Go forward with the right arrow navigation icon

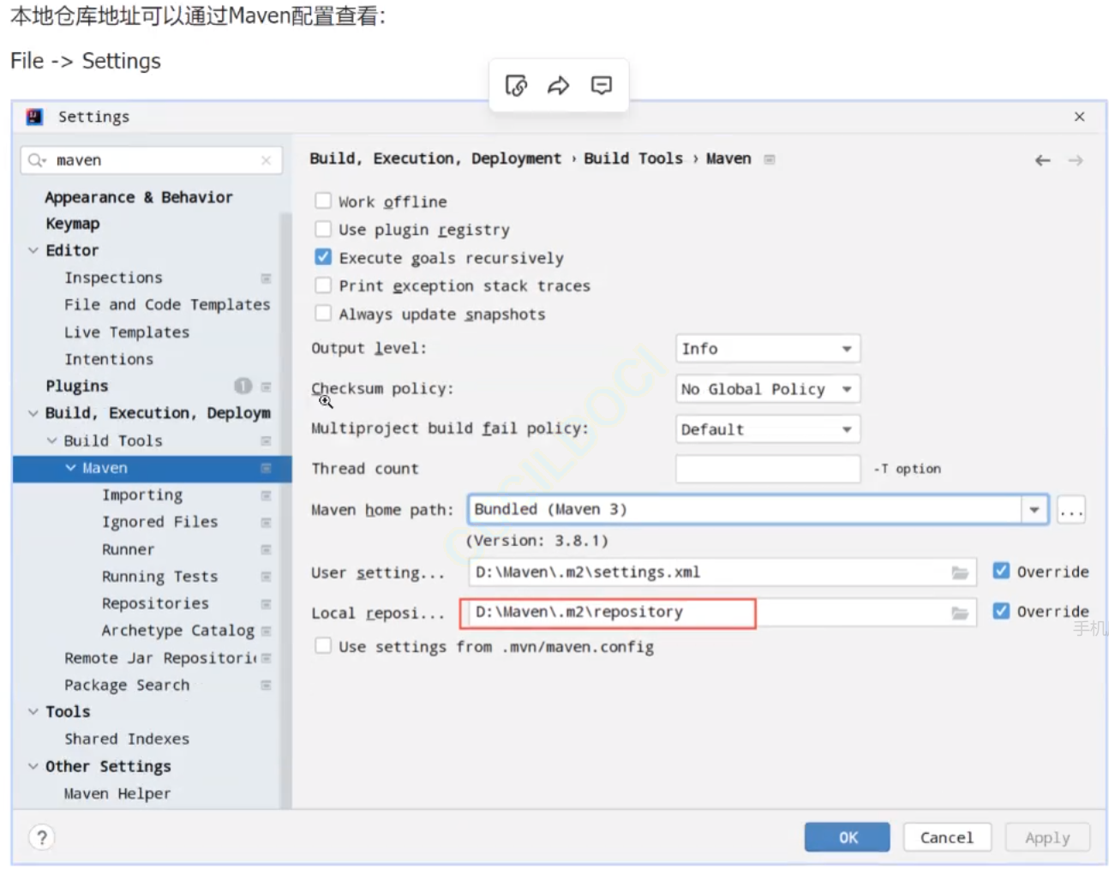[x=1076, y=160]
